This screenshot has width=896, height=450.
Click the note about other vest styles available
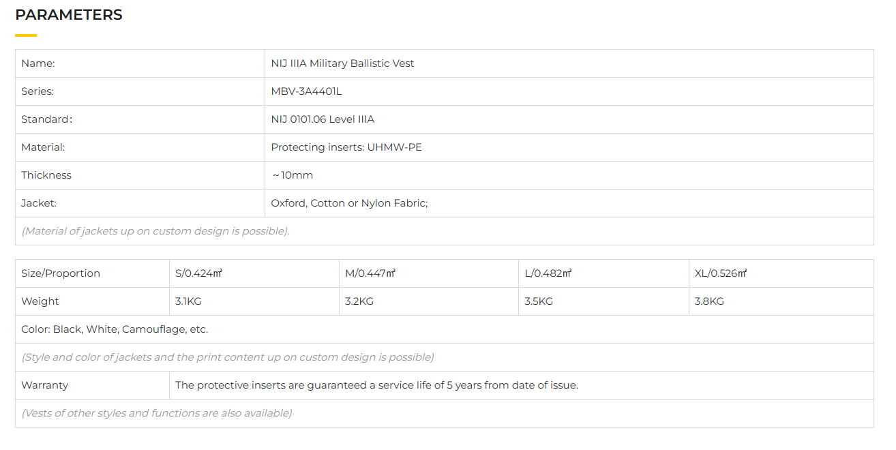pyautogui.click(x=157, y=413)
